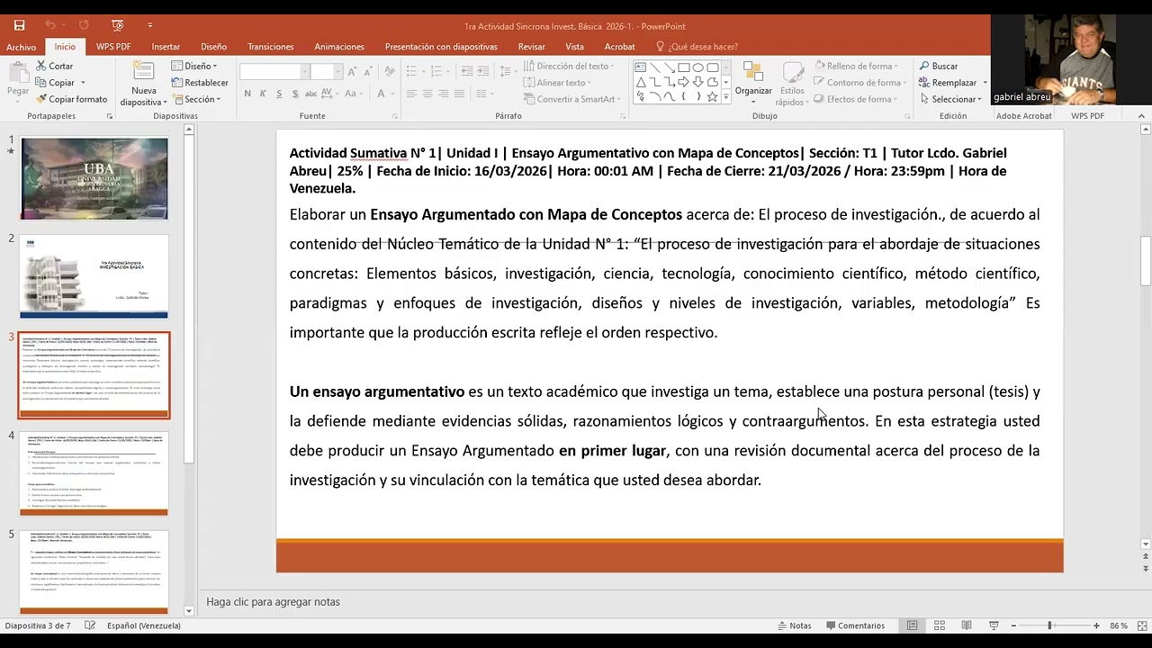This screenshot has height=648, width=1152.
Task: Click fit slide to window icon
Action: click(1141, 625)
